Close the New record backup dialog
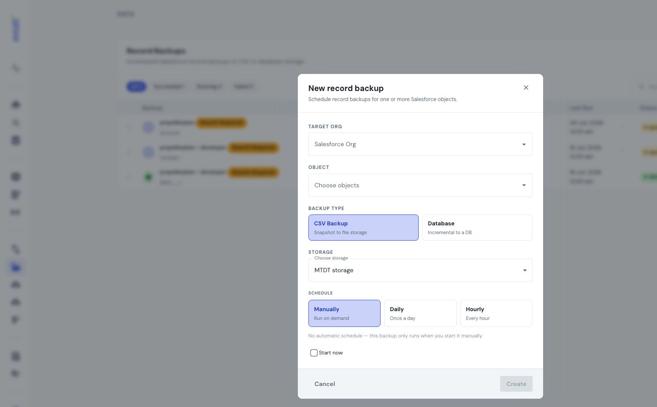The image size is (657, 407). [526, 88]
